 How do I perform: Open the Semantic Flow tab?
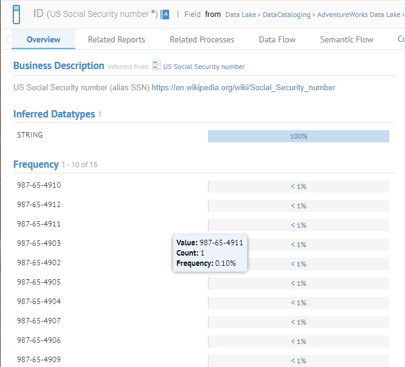click(x=347, y=39)
